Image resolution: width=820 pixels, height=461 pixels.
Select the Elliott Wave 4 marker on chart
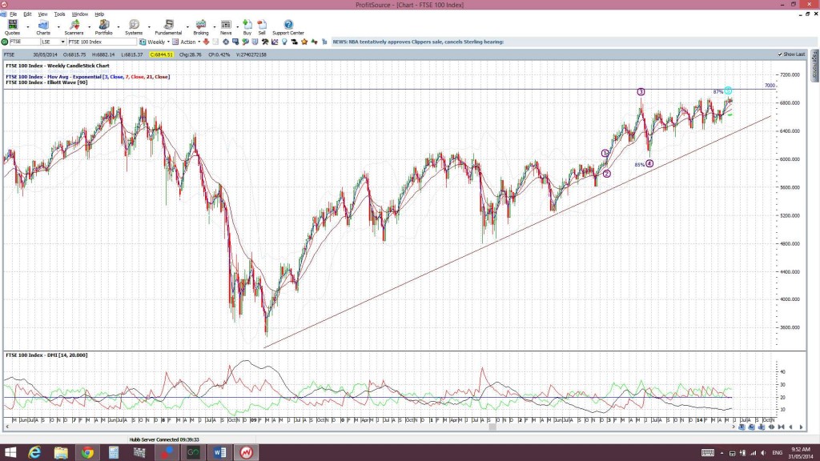[x=649, y=163]
